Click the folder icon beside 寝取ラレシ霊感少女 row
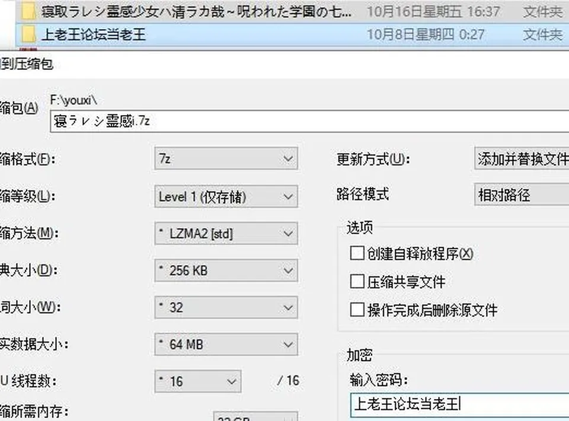The height and width of the screenshot is (421, 569). (28, 12)
